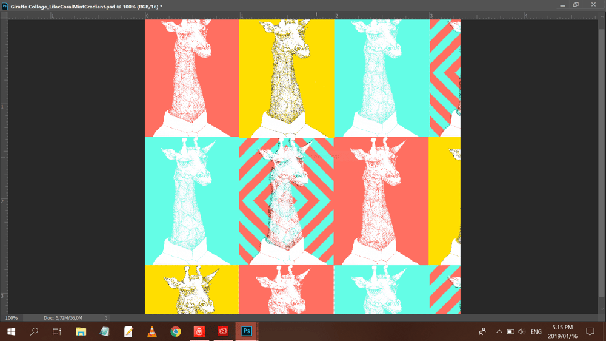Open the red padlock app on taskbar
The height and width of the screenshot is (341, 606).
(199, 332)
